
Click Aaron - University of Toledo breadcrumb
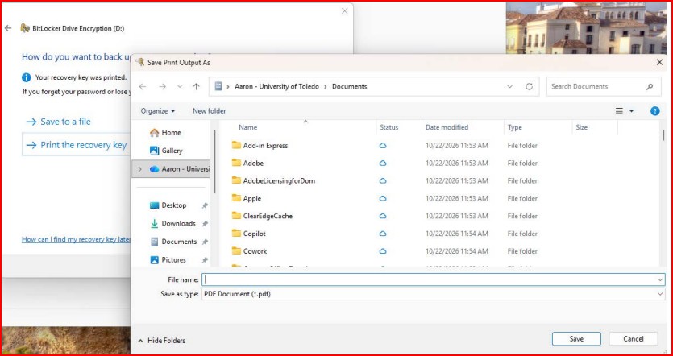pyautogui.click(x=276, y=87)
